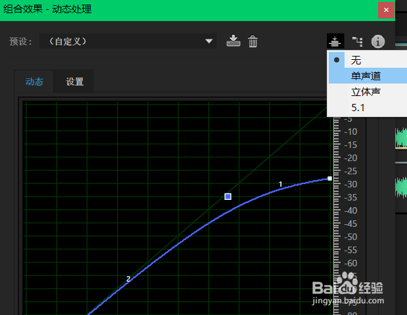Click the -10 level scale value
This screenshot has height=315, width=407.
tap(350, 132)
